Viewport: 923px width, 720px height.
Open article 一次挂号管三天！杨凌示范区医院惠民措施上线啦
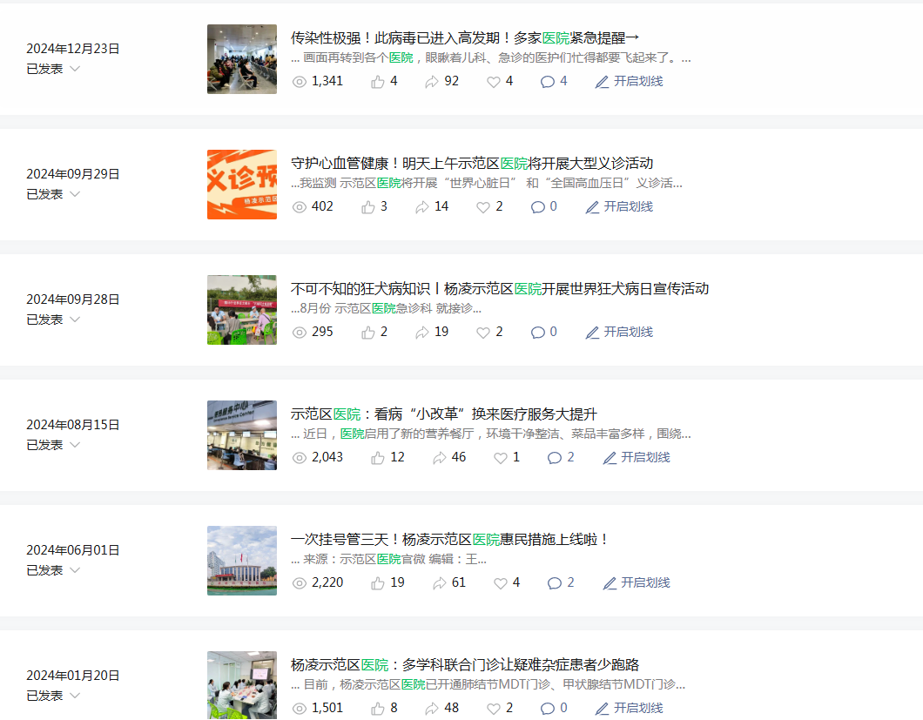pos(449,540)
